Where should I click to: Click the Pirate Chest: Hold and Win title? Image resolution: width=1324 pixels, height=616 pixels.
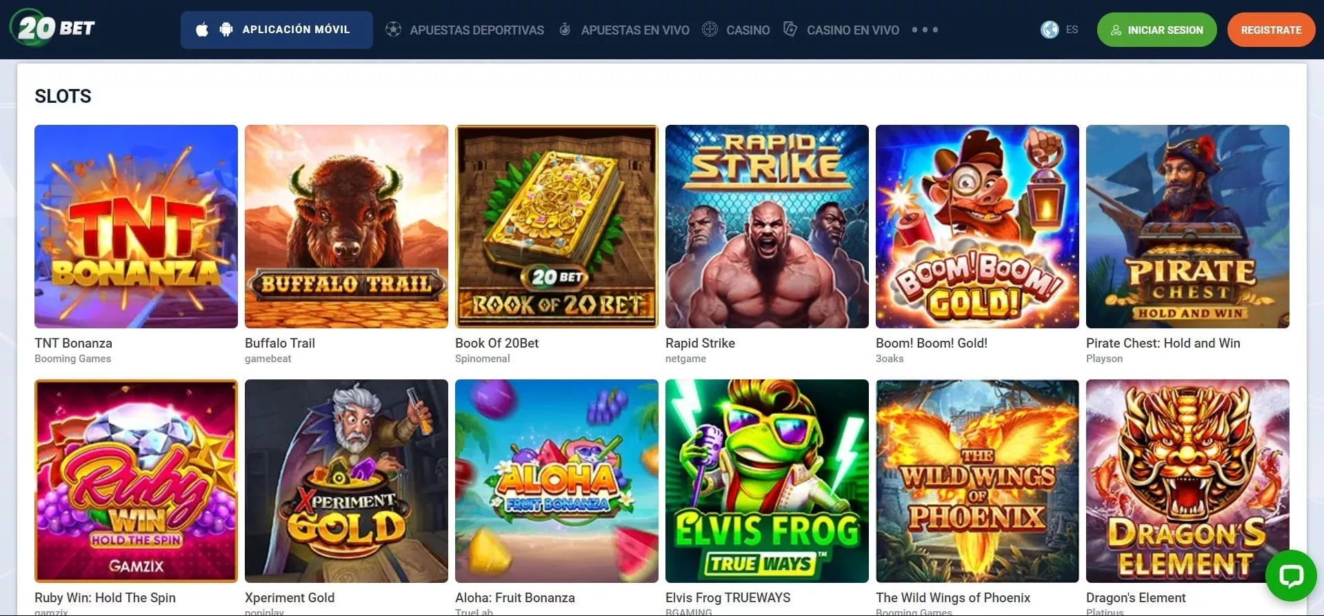[1163, 343]
